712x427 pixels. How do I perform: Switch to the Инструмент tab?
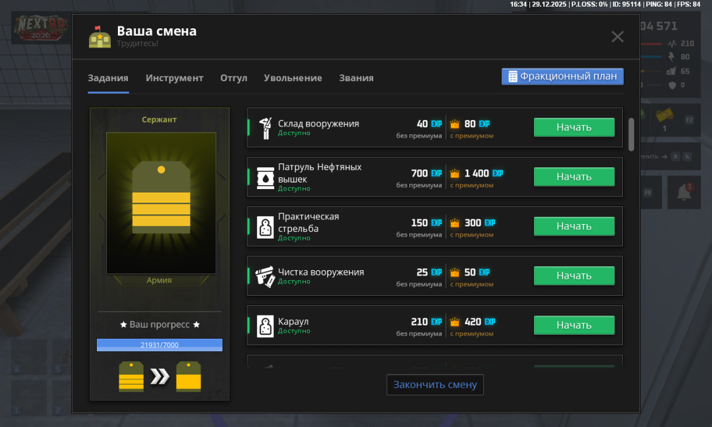click(175, 78)
